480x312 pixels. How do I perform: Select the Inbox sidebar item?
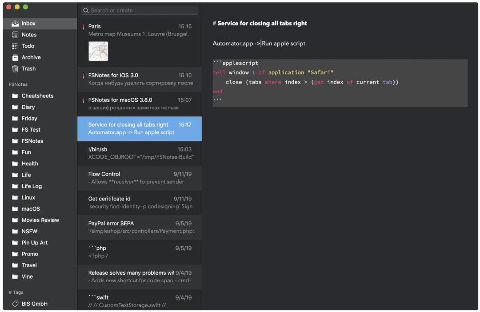(40, 24)
